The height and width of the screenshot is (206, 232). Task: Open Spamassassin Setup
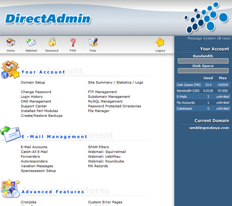[x=38, y=171]
